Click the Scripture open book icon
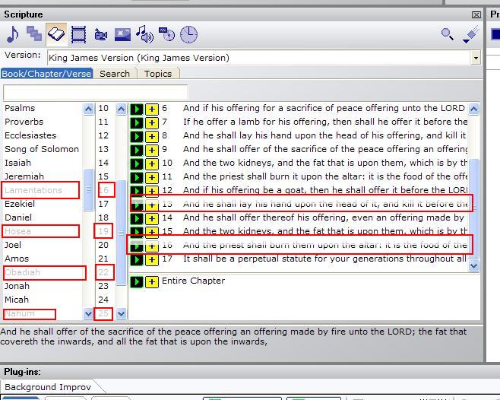 (x=56, y=34)
